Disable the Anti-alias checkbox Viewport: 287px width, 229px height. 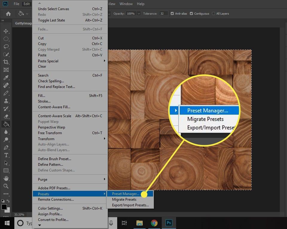click(x=172, y=14)
